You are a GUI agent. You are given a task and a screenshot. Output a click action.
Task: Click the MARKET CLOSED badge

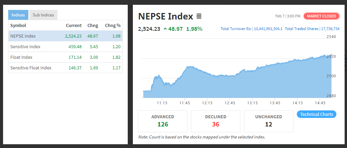(321, 16)
